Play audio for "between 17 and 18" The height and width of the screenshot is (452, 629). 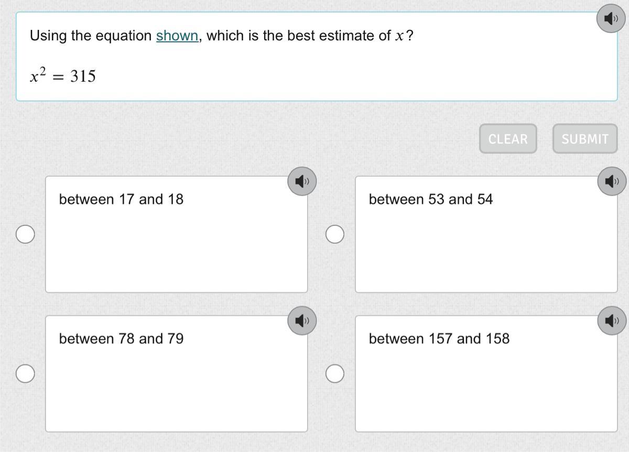click(302, 181)
